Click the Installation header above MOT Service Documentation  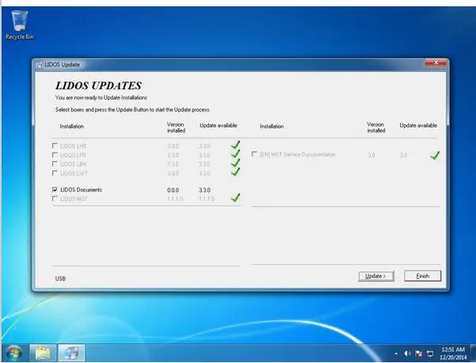[272, 127]
